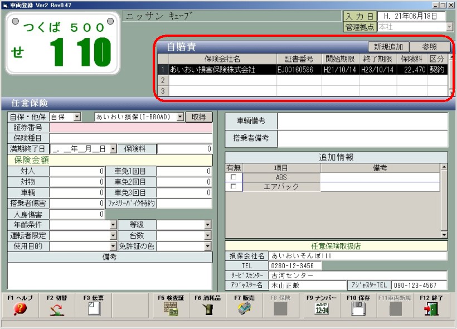The width and height of the screenshot is (457, 329).
Task: Check the エアバック checkbox
Action: tap(233, 187)
